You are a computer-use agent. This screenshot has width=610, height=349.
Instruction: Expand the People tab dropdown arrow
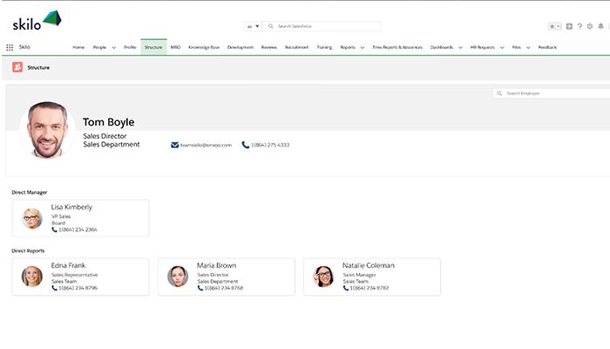tap(114, 47)
